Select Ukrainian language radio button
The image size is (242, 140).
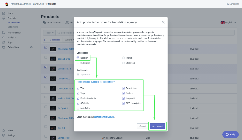[124, 63]
